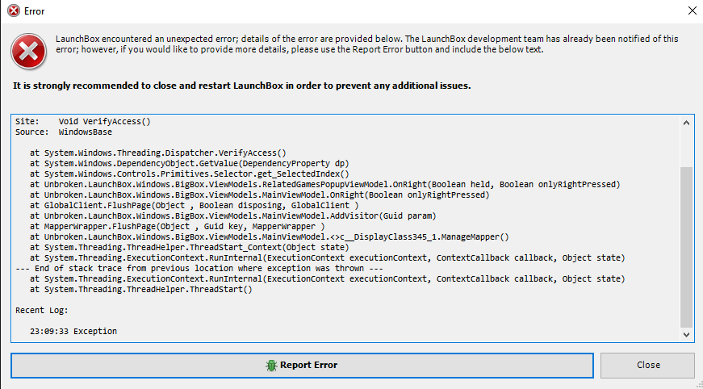Click the scrollbar up arrow
The width and height of the screenshot is (703, 389).
click(686, 123)
